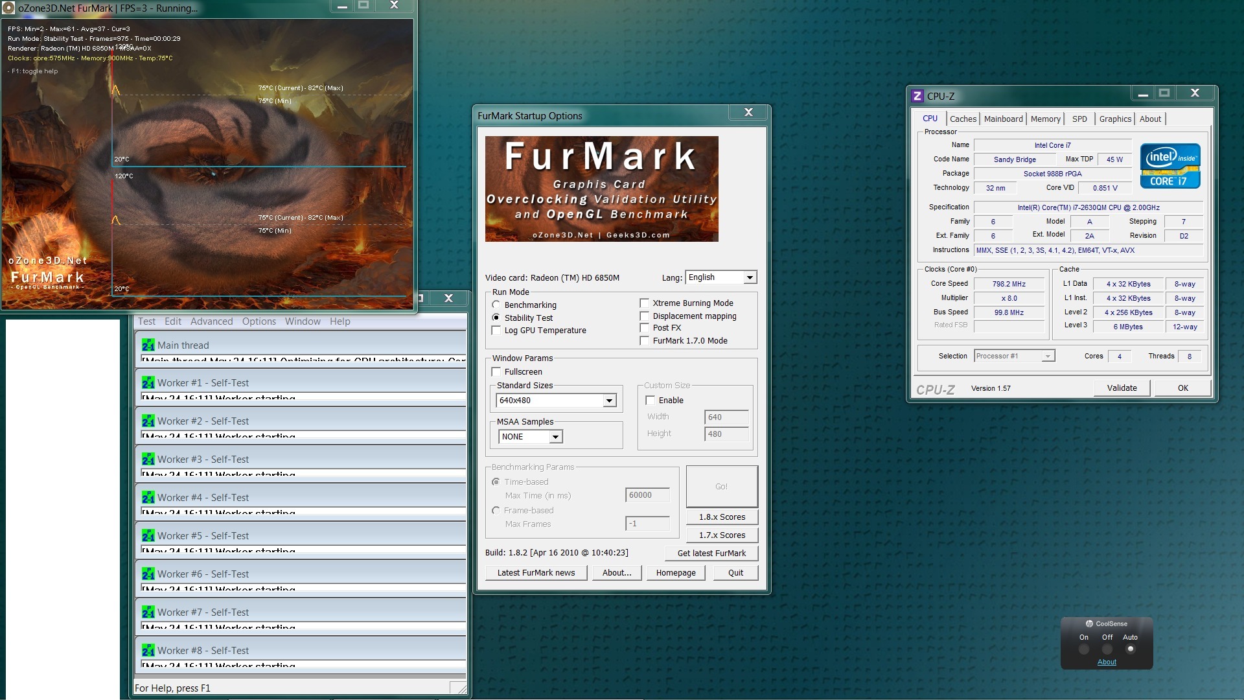The width and height of the screenshot is (1244, 700).
Task: Click the custom Width field
Action: coord(726,417)
